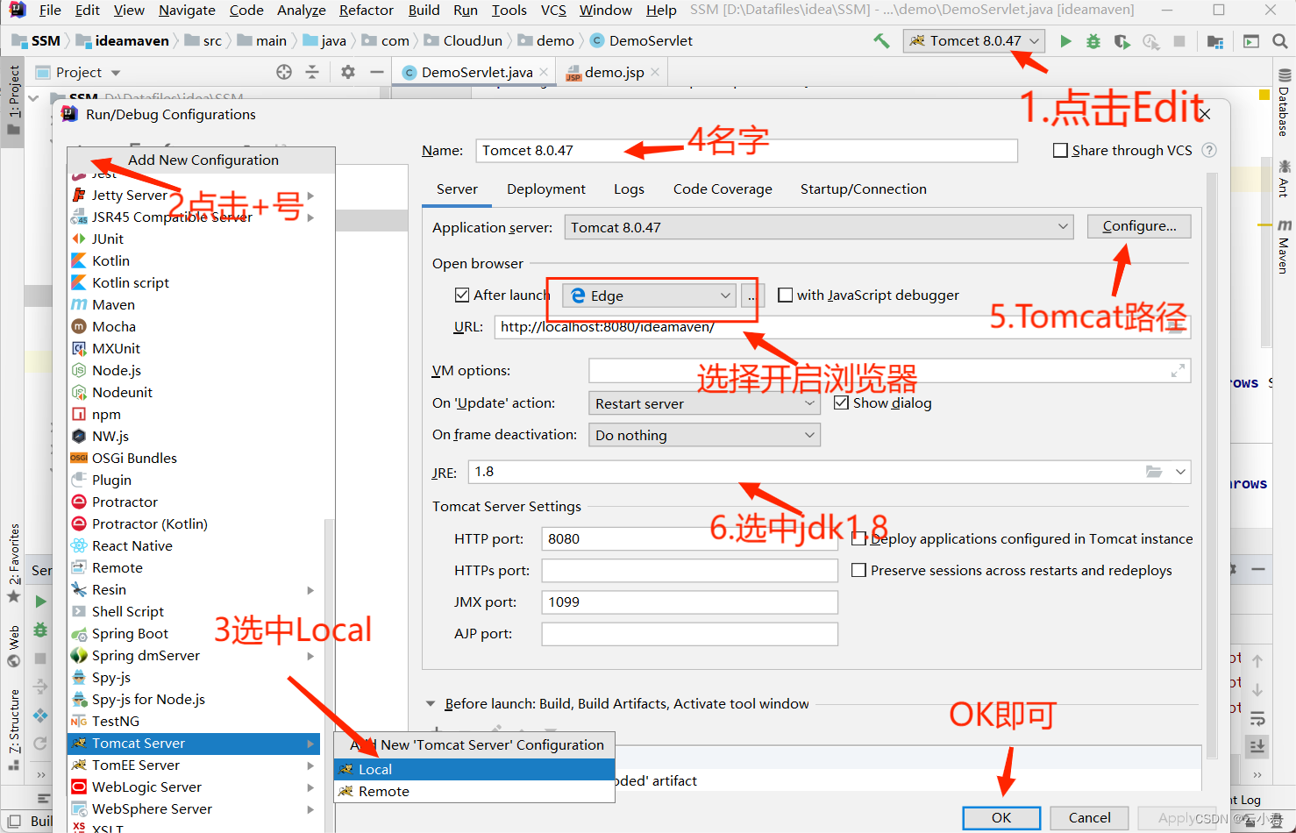Open the Tomcet 8.0.47 run configuration dropdown
Viewport: 1296px width, 833px height.
pyautogui.click(x=974, y=41)
